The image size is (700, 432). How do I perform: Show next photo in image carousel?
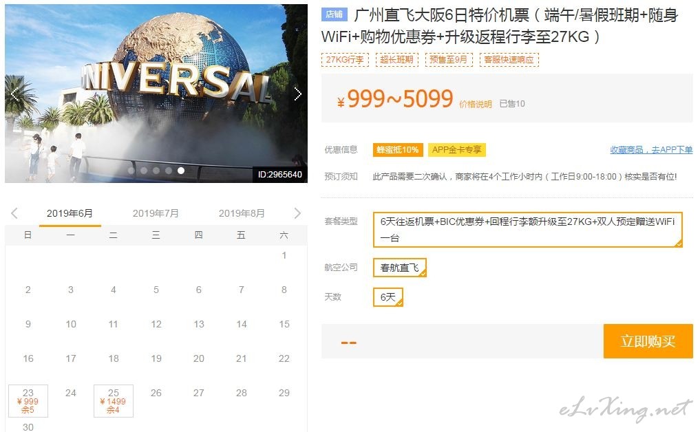[298, 94]
